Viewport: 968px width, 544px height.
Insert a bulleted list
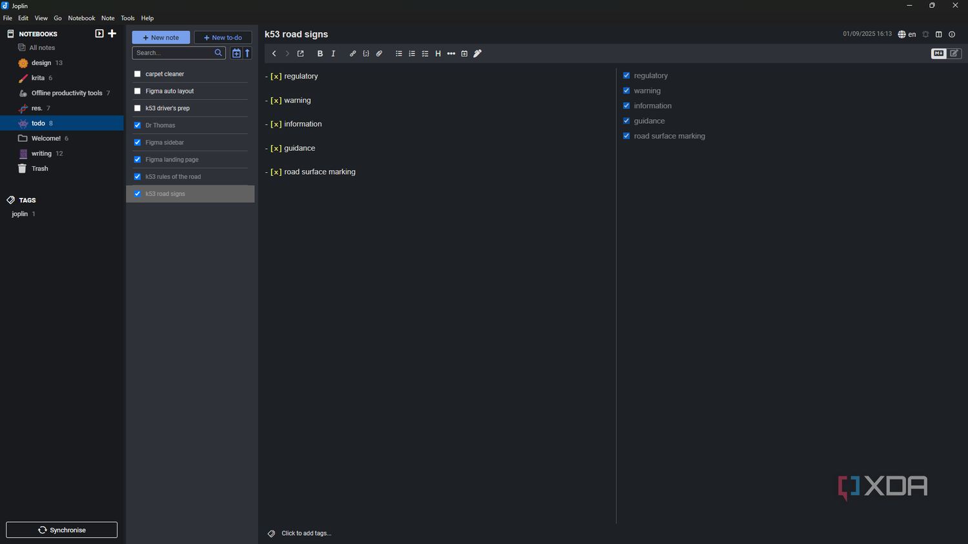click(x=399, y=53)
